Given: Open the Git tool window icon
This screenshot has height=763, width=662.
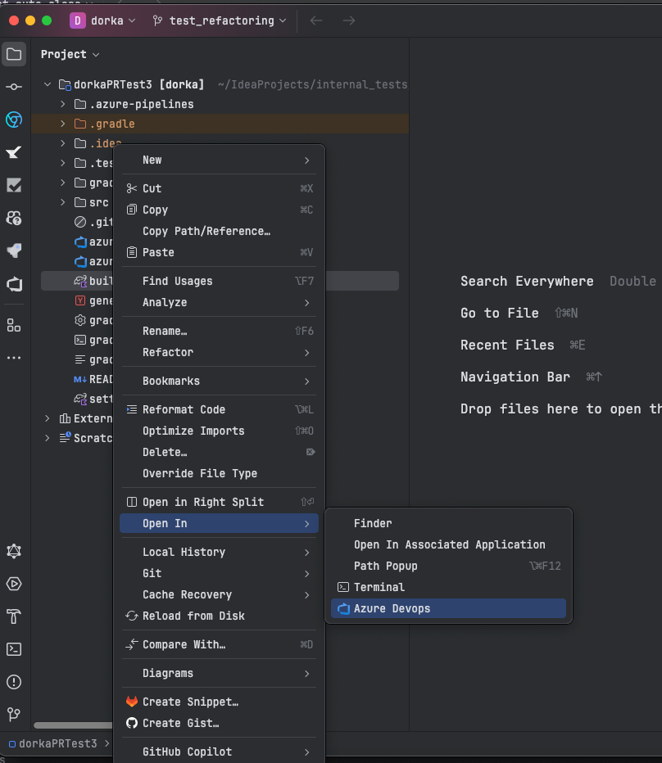Looking at the screenshot, I should tap(14, 715).
